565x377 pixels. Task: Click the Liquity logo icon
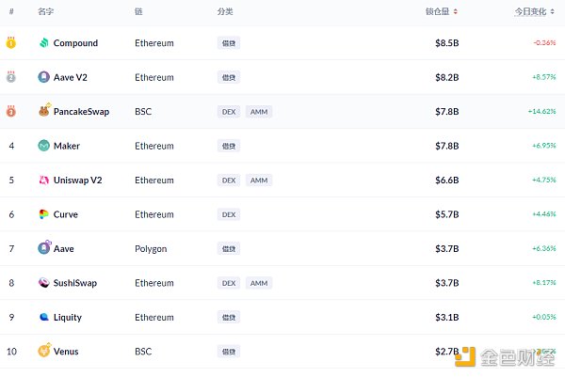click(44, 317)
